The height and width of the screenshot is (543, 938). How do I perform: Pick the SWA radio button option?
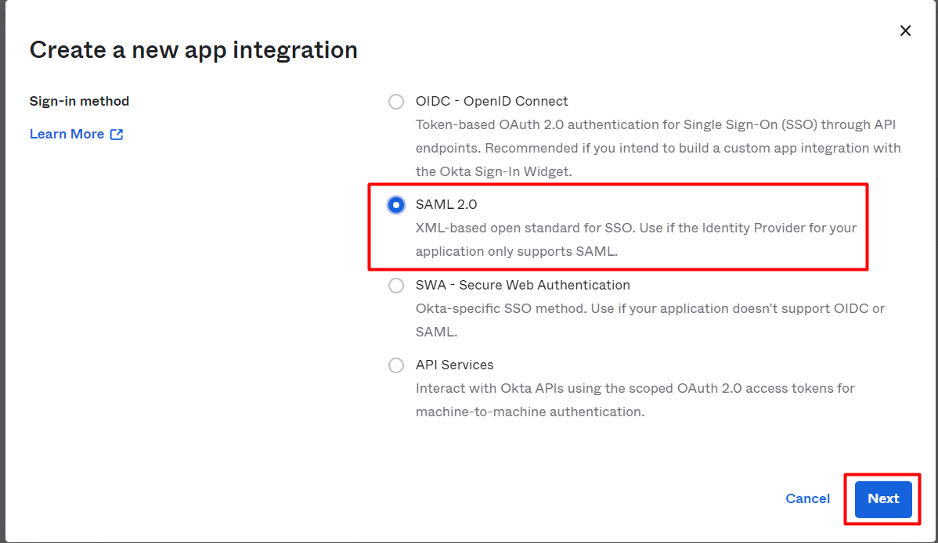click(x=397, y=286)
